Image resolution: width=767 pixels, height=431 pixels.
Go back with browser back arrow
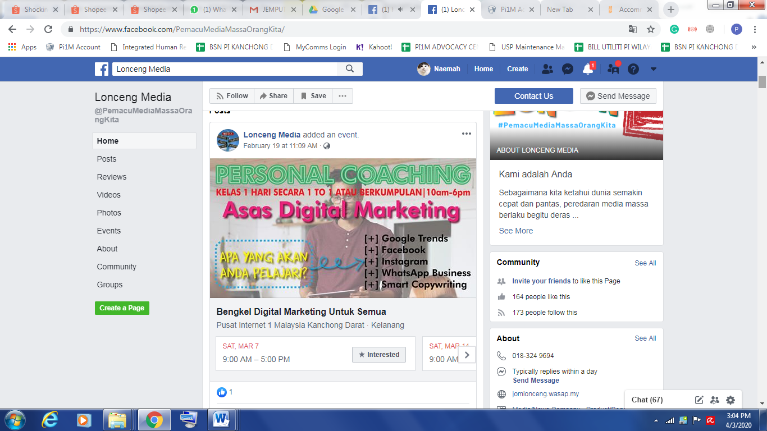point(12,29)
